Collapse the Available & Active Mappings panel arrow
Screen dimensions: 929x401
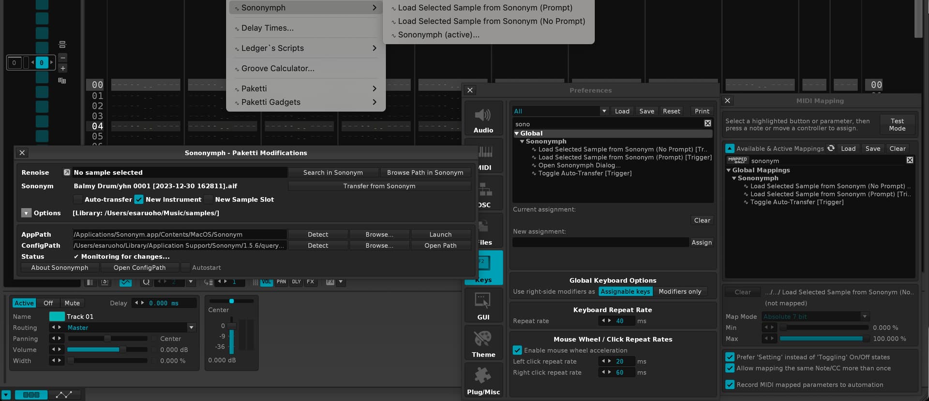[730, 148]
